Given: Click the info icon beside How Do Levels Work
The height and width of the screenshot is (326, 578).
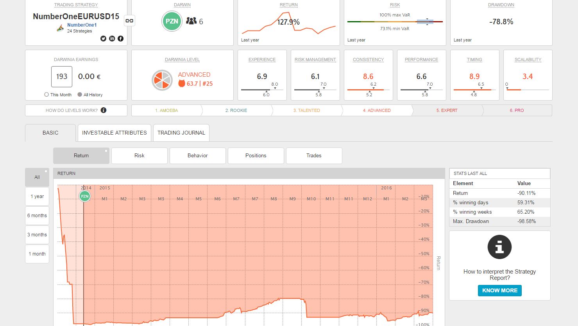Looking at the screenshot, I should (x=104, y=110).
